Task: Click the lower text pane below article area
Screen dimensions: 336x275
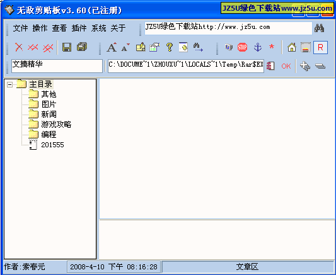Action: (217, 240)
